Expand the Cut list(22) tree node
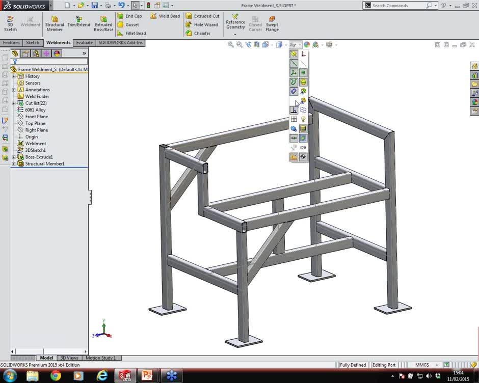This screenshot has height=383, width=479. (x=13, y=103)
